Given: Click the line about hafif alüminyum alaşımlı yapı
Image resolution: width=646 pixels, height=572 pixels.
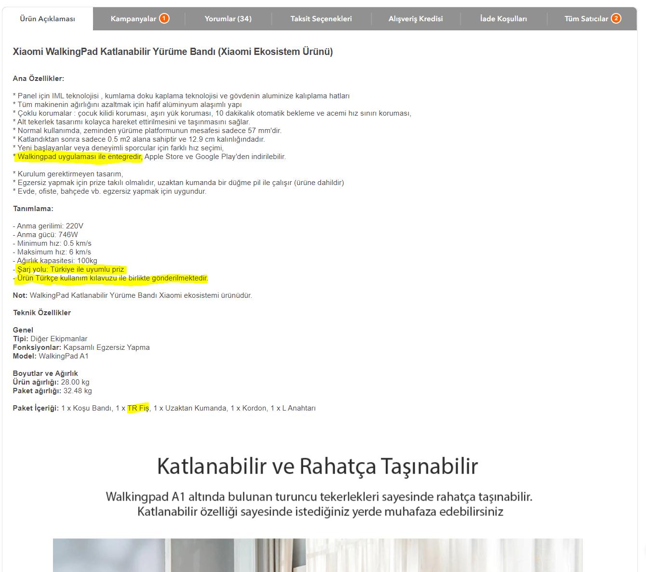Looking at the screenshot, I should coord(127,105).
